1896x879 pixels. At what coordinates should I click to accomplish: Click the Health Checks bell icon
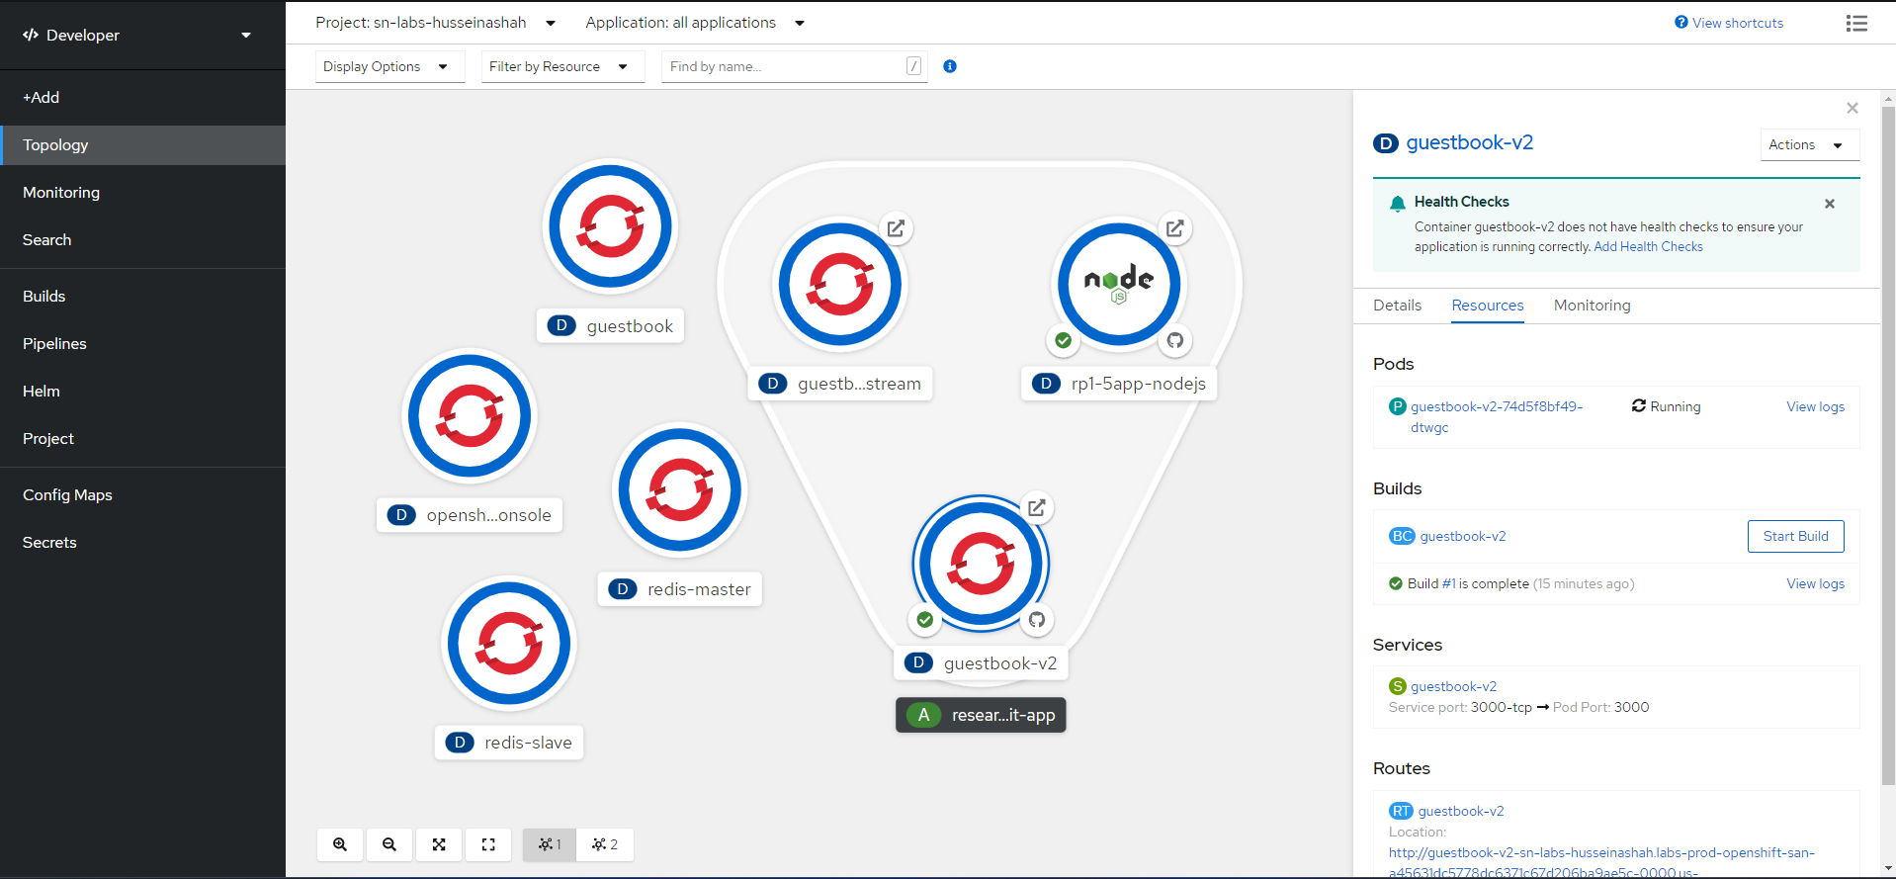point(1397,204)
